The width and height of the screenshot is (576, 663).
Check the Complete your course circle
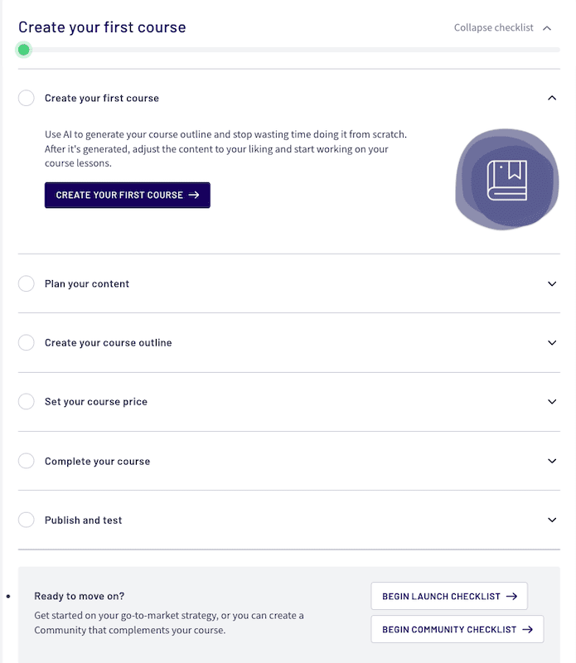pyautogui.click(x=26, y=461)
